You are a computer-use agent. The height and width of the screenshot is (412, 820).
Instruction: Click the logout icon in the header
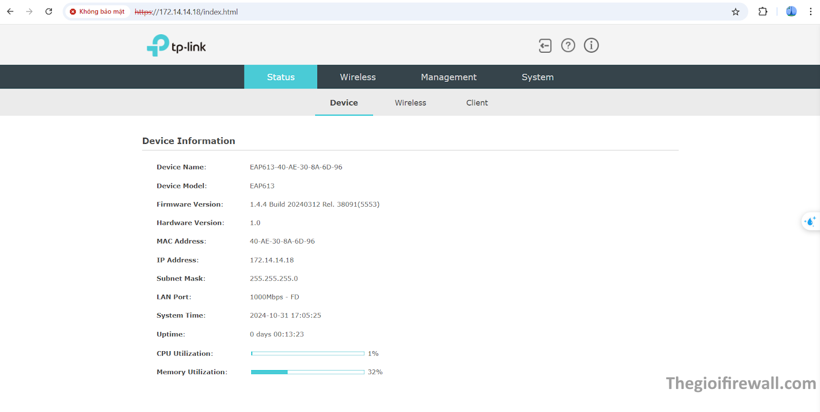coord(545,46)
